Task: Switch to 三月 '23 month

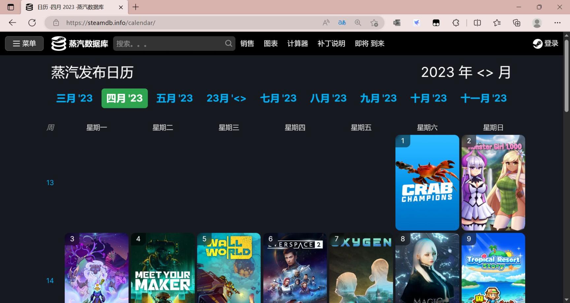Action: click(75, 98)
